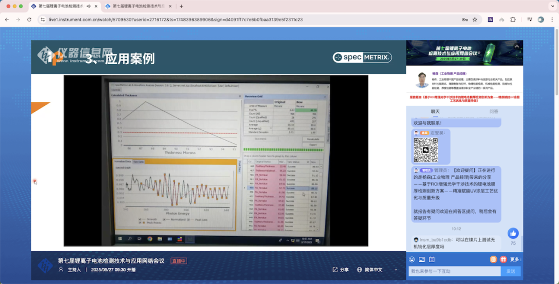Switch to the 聊天 chat tab

click(435, 111)
